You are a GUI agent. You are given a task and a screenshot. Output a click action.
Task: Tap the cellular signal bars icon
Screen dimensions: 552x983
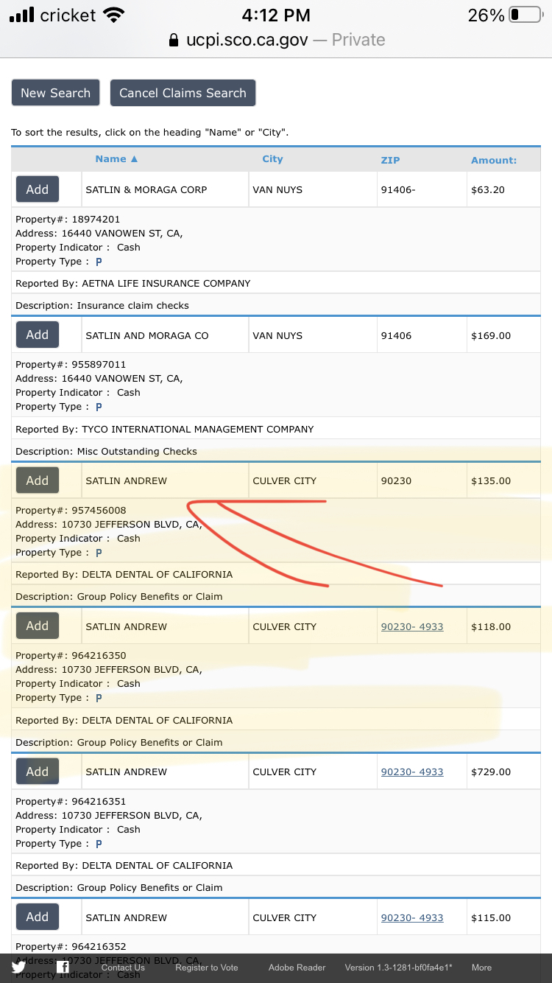click(22, 15)
